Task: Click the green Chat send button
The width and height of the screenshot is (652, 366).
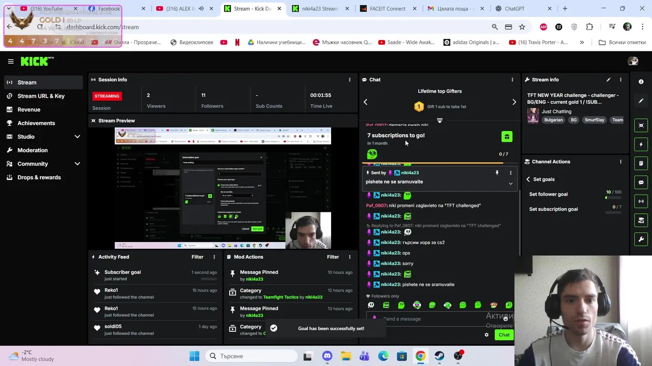Action: click(504, 335)
